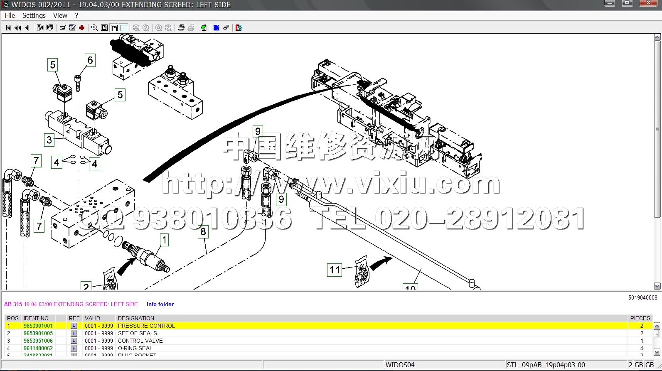Jump to first page with skip-back arrow
662x371 pixels.
coord(8,28)
